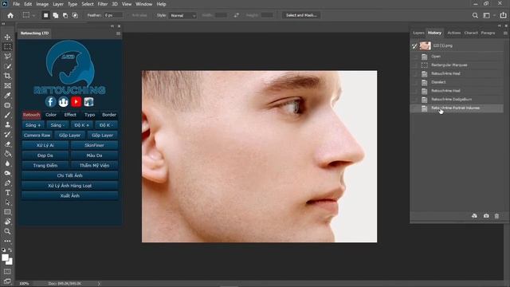This screenshot has height=287, width=510.
Task: Select the Eyedropper tool
Action: (x=7, y=96)
